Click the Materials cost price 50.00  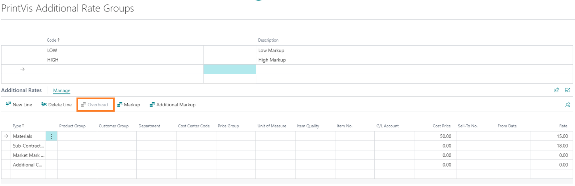tap(435, 136)
